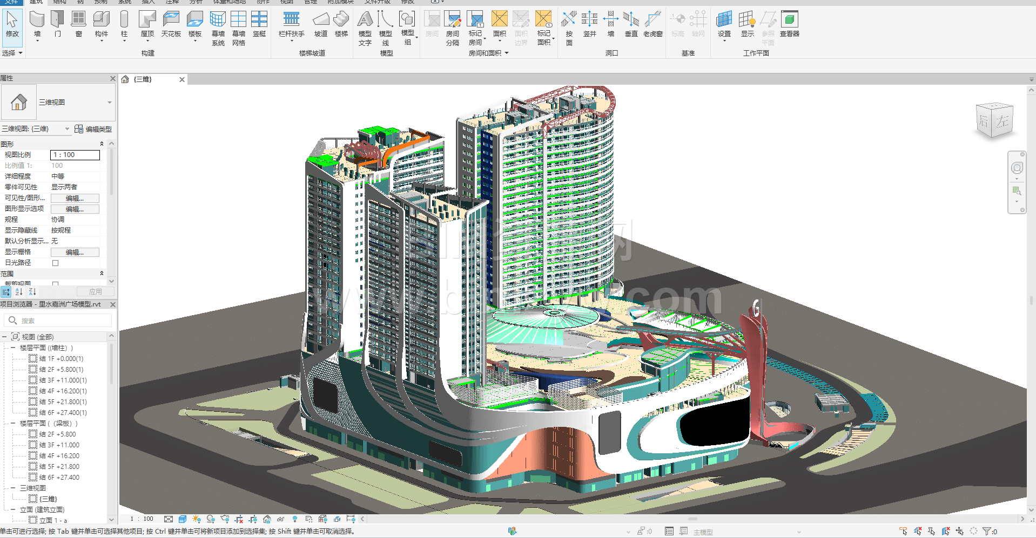This screenshot has width=1036, height=538.
Task: Open the 三维视图 type selector dropdown
Action: pyautogui.click(x=109, y=103)
